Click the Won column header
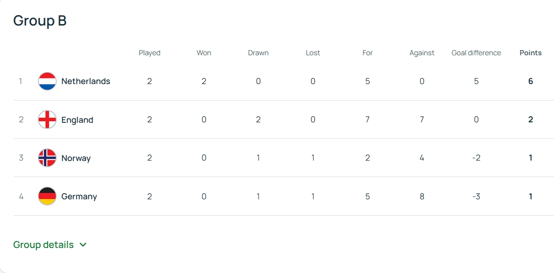The image size is (554, 273). pyautogui.click(x=204, y=53)
